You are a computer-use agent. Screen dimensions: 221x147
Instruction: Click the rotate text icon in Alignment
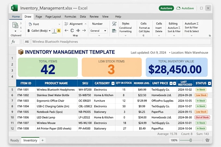pyautogui.click(x=72, y=31)
